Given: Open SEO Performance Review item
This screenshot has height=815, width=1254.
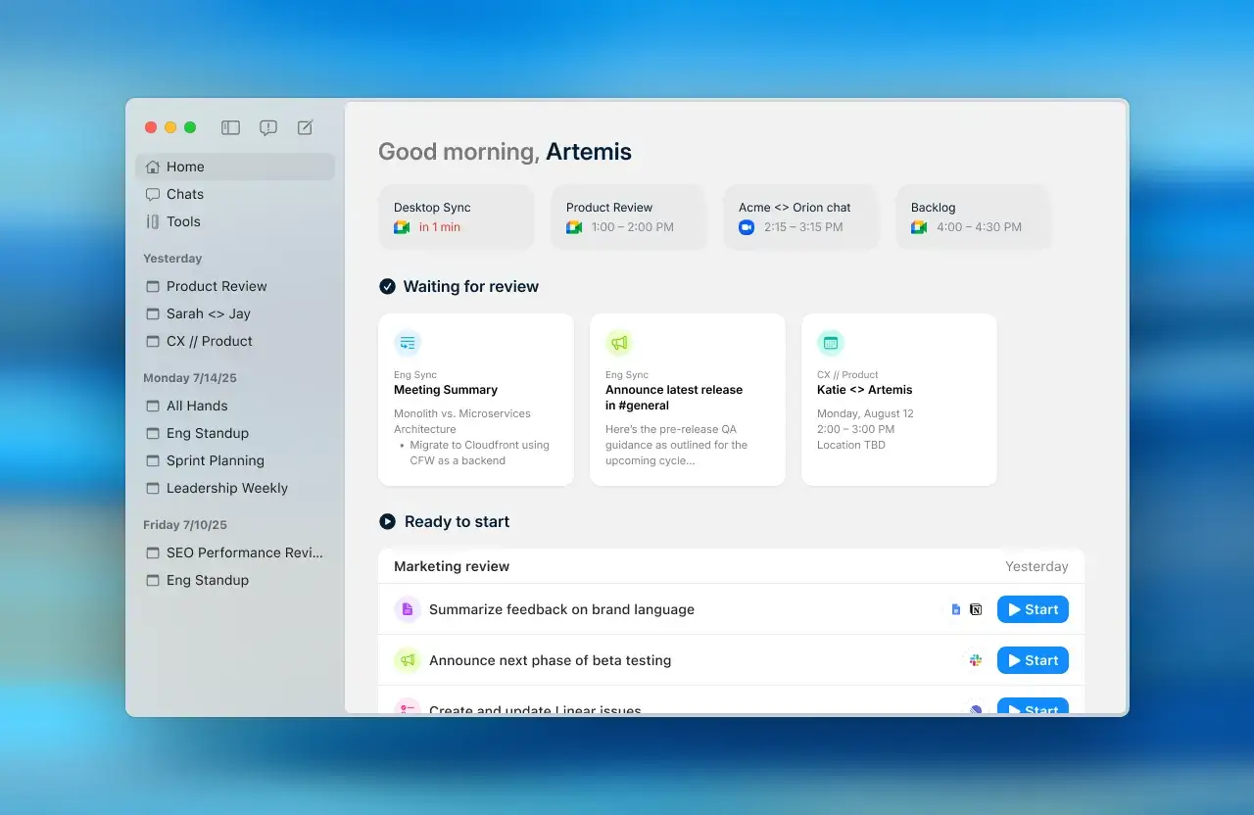Looking at the screenshot, I should pos(235,552).
